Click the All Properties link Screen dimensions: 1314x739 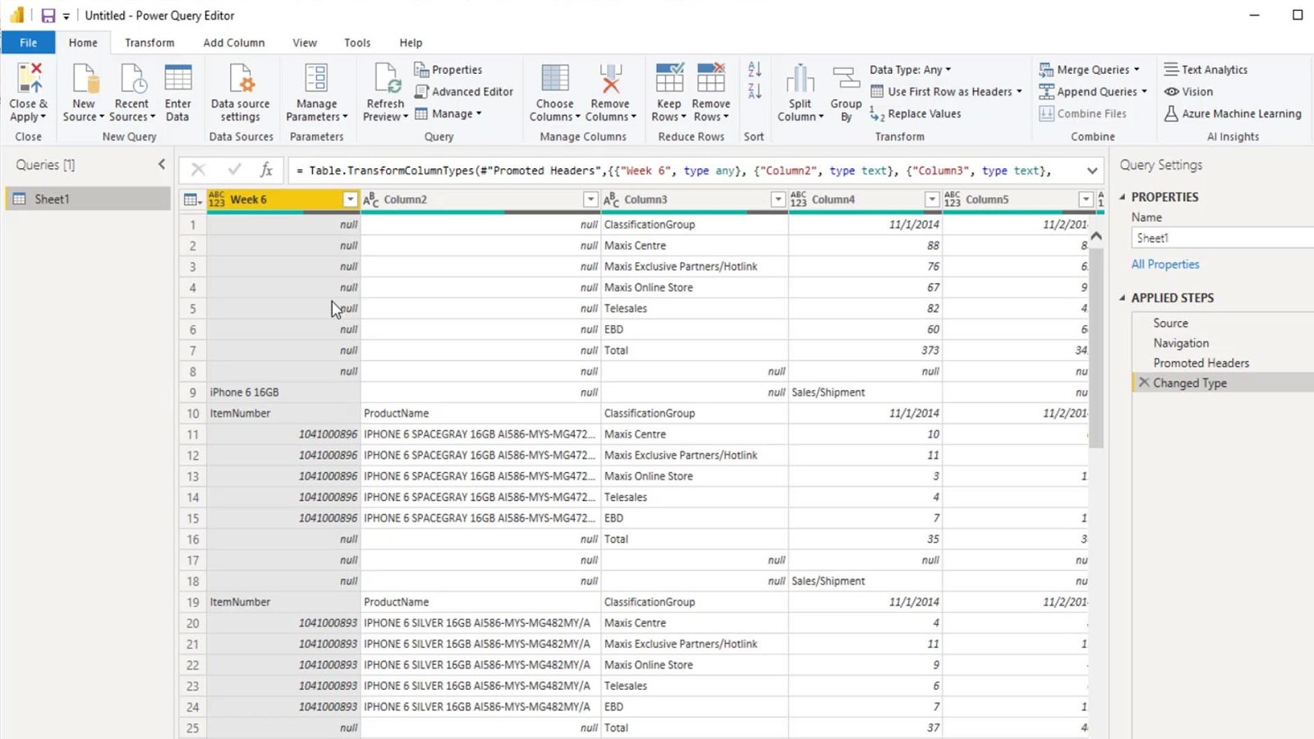tap(1165, 264)
